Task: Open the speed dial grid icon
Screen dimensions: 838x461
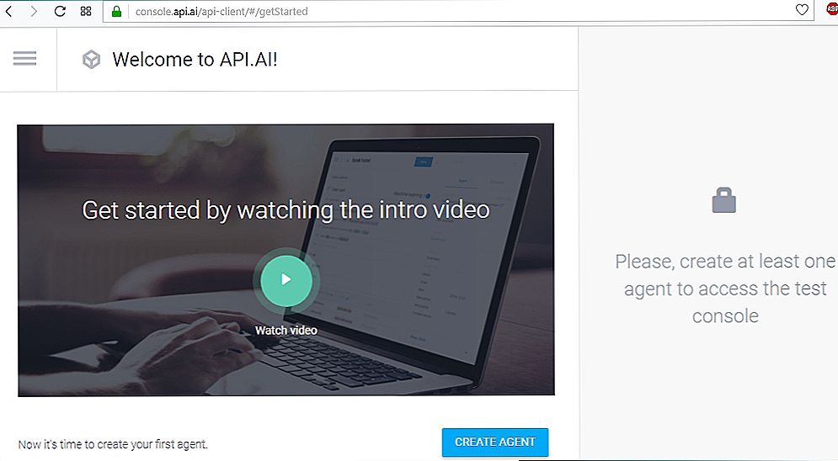Action: coord(86,11)
